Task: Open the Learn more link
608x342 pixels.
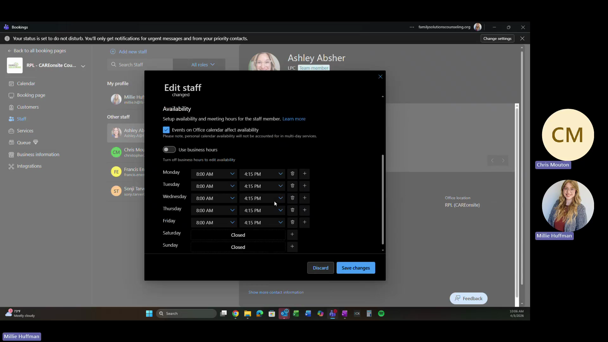Action: [294, 119]
